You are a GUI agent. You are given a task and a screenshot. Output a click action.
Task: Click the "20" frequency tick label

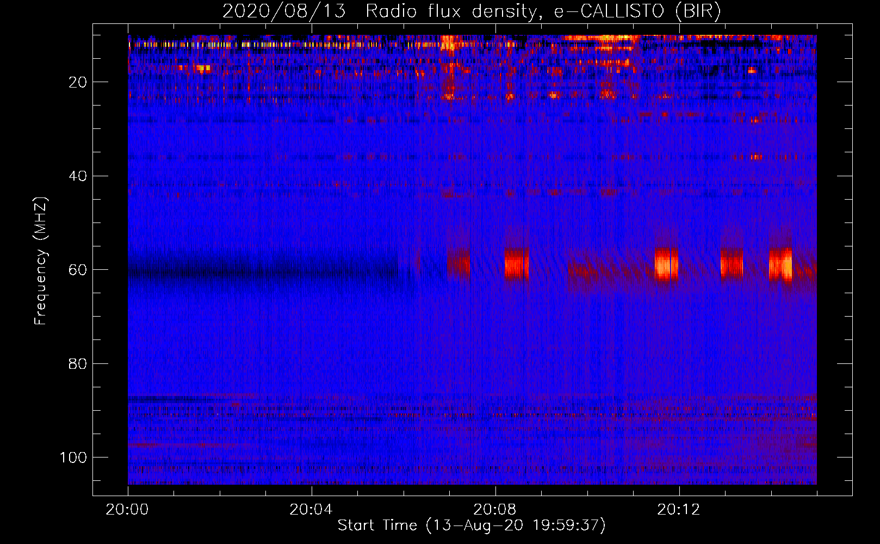(78, 82)
